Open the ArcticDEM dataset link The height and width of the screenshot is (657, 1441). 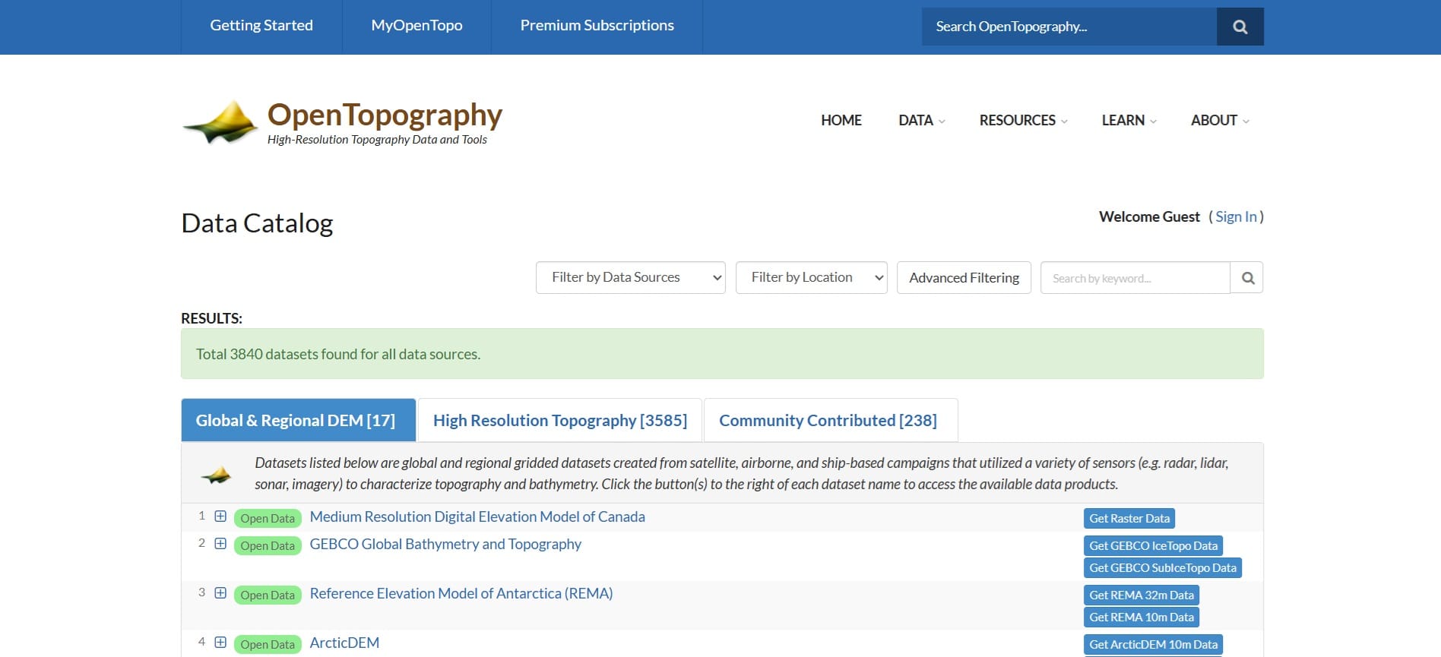coord(344,643)
